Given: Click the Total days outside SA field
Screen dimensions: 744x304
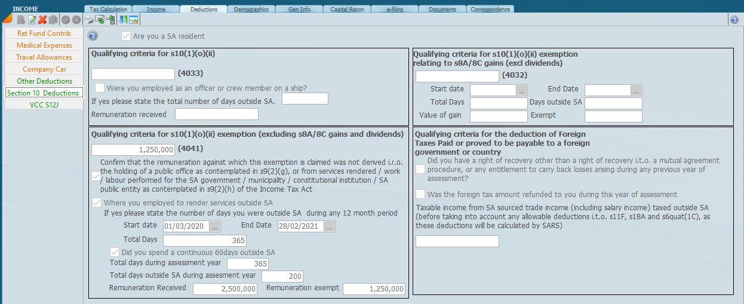Looking at the screenshot, I should pyautogui.click(x=282, y=277).
